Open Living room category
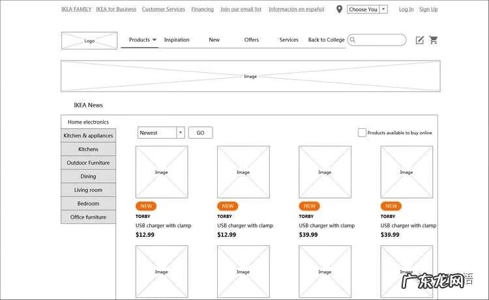Image resolution: width=489 pixels, height=300 pixels. 88,190
